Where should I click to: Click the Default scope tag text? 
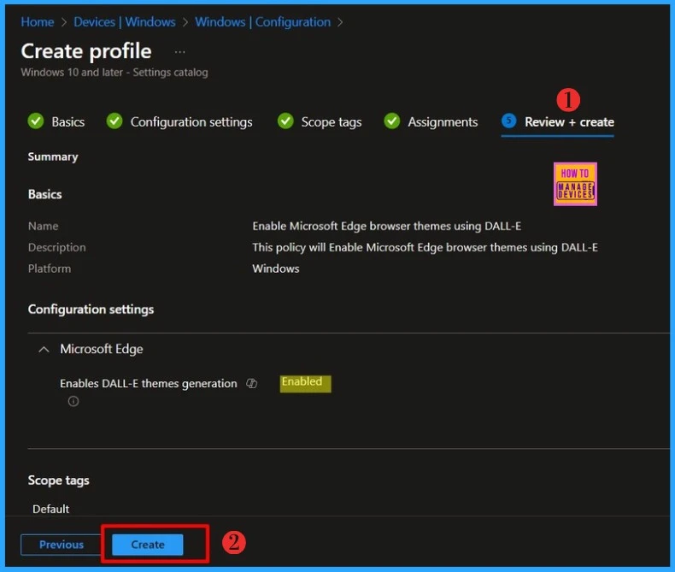tap(50, 509)
